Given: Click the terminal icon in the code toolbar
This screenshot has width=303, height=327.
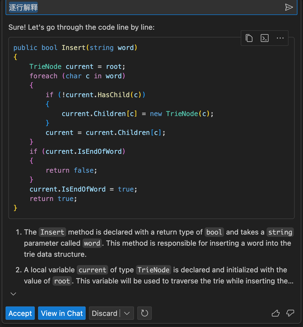Looking at the screenshot, I should pyautogui.click(x=264, y=38).
